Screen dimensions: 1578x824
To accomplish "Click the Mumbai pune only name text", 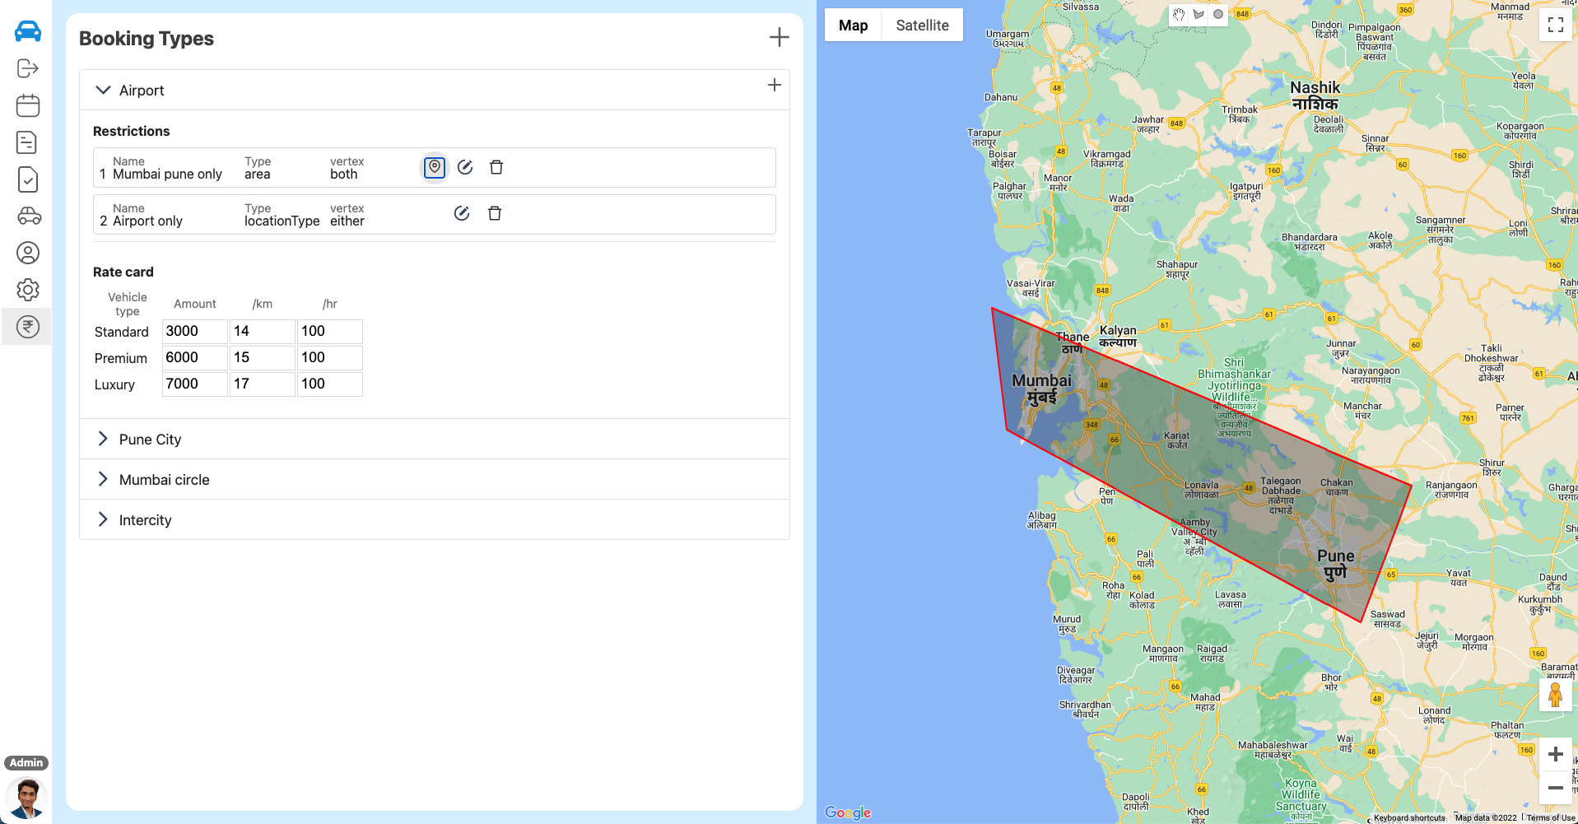I will [167, 175].
